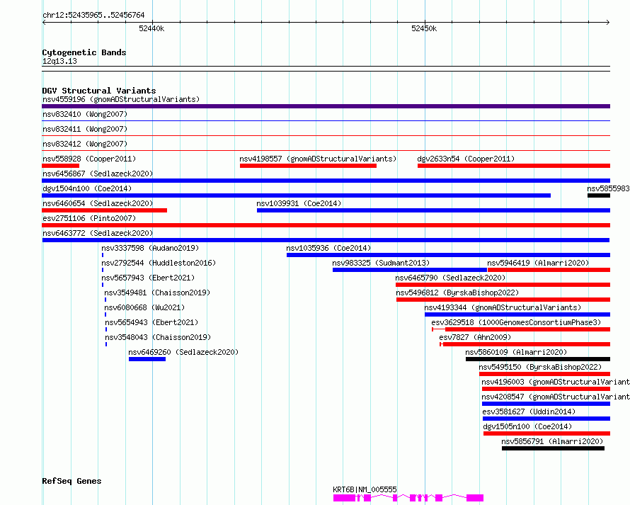Click the nsv5496812 (ByrskaBishop2022) label

457,293
